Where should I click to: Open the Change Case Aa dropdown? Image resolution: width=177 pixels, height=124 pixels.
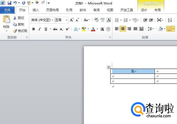point(87,20)
